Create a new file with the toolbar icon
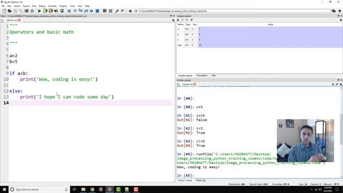343x193 pixels. pyautogui.click(x=4, y=11)
